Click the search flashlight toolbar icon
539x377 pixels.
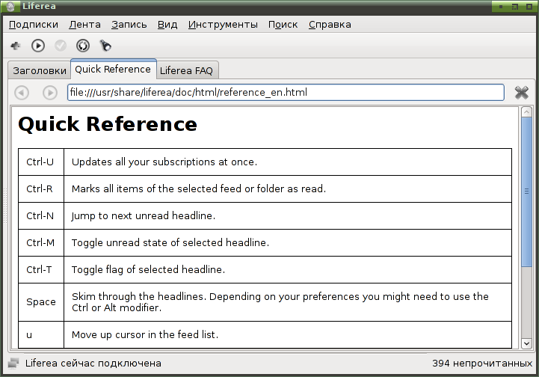pyautogui.click(x=105, y=46)
